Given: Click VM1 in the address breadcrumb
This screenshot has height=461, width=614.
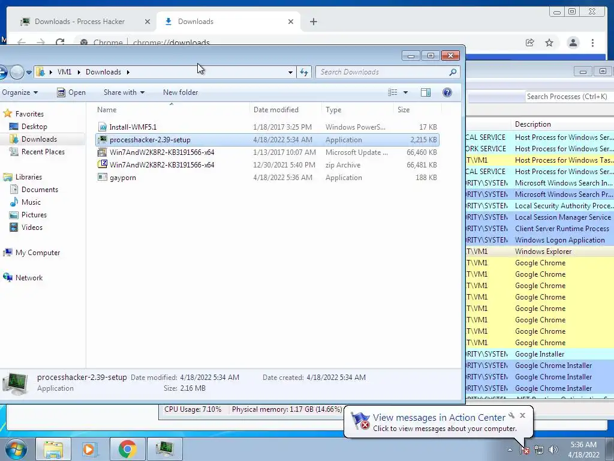Looking at the screenshot, I should pos(64,72).
